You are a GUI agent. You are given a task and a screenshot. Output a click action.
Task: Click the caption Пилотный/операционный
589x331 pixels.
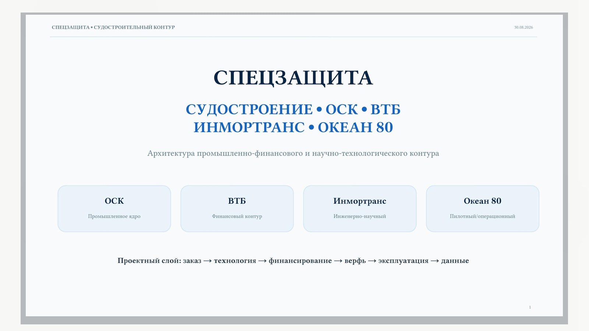tap(483, 216)
